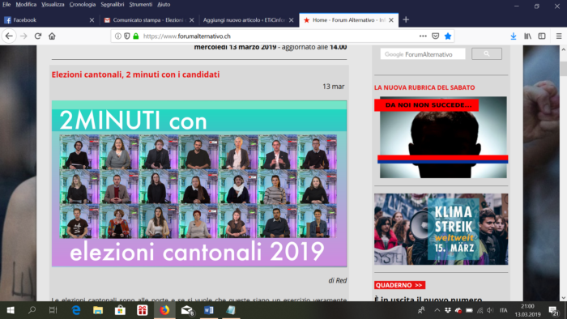Click the page scrollbar up arrow

coord(563,49)
